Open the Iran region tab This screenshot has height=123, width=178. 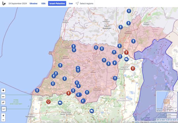click(71, 4)
